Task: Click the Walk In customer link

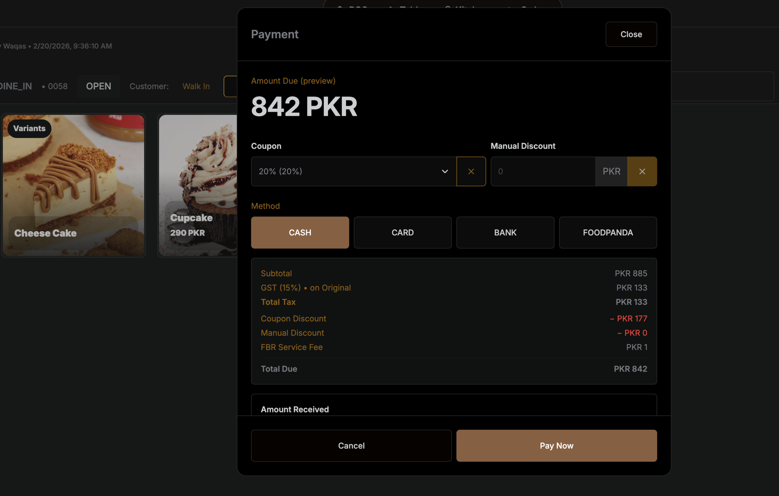Action: pyautogui.click(x=196, y=86)
